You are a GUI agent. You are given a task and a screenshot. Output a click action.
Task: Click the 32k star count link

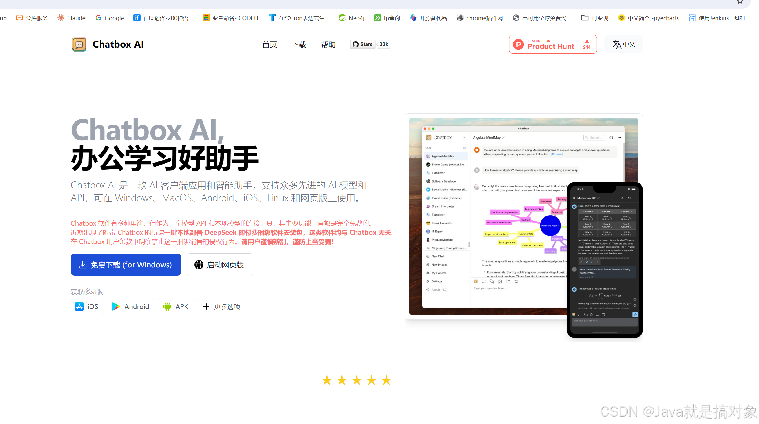click(384, 45)
